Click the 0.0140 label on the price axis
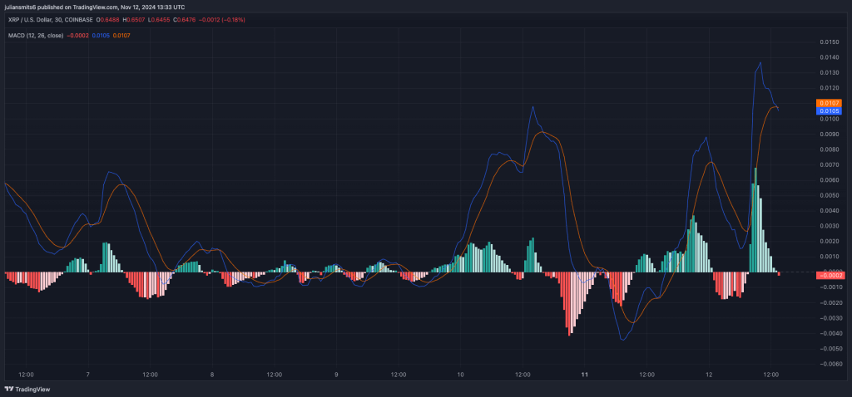852x397 pixels. [x=830, y=57]
